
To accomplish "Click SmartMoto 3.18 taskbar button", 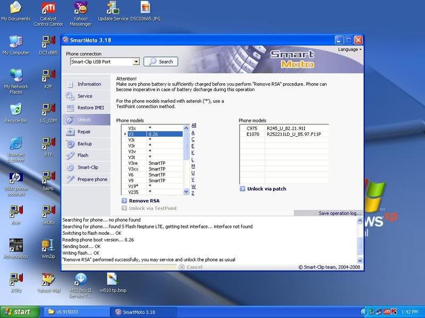I will point(143,312).
